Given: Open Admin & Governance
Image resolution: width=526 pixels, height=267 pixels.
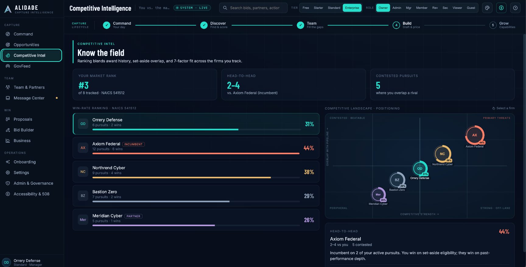Looking at the screenshot, I should 32,183.
